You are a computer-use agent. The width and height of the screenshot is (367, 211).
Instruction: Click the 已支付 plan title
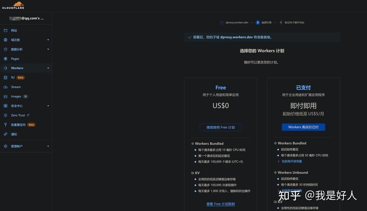click(x=303, y=88)
